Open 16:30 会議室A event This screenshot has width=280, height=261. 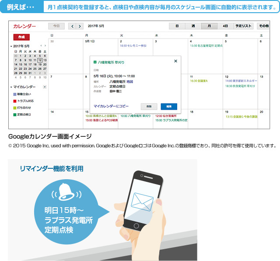tap(199, 81)
